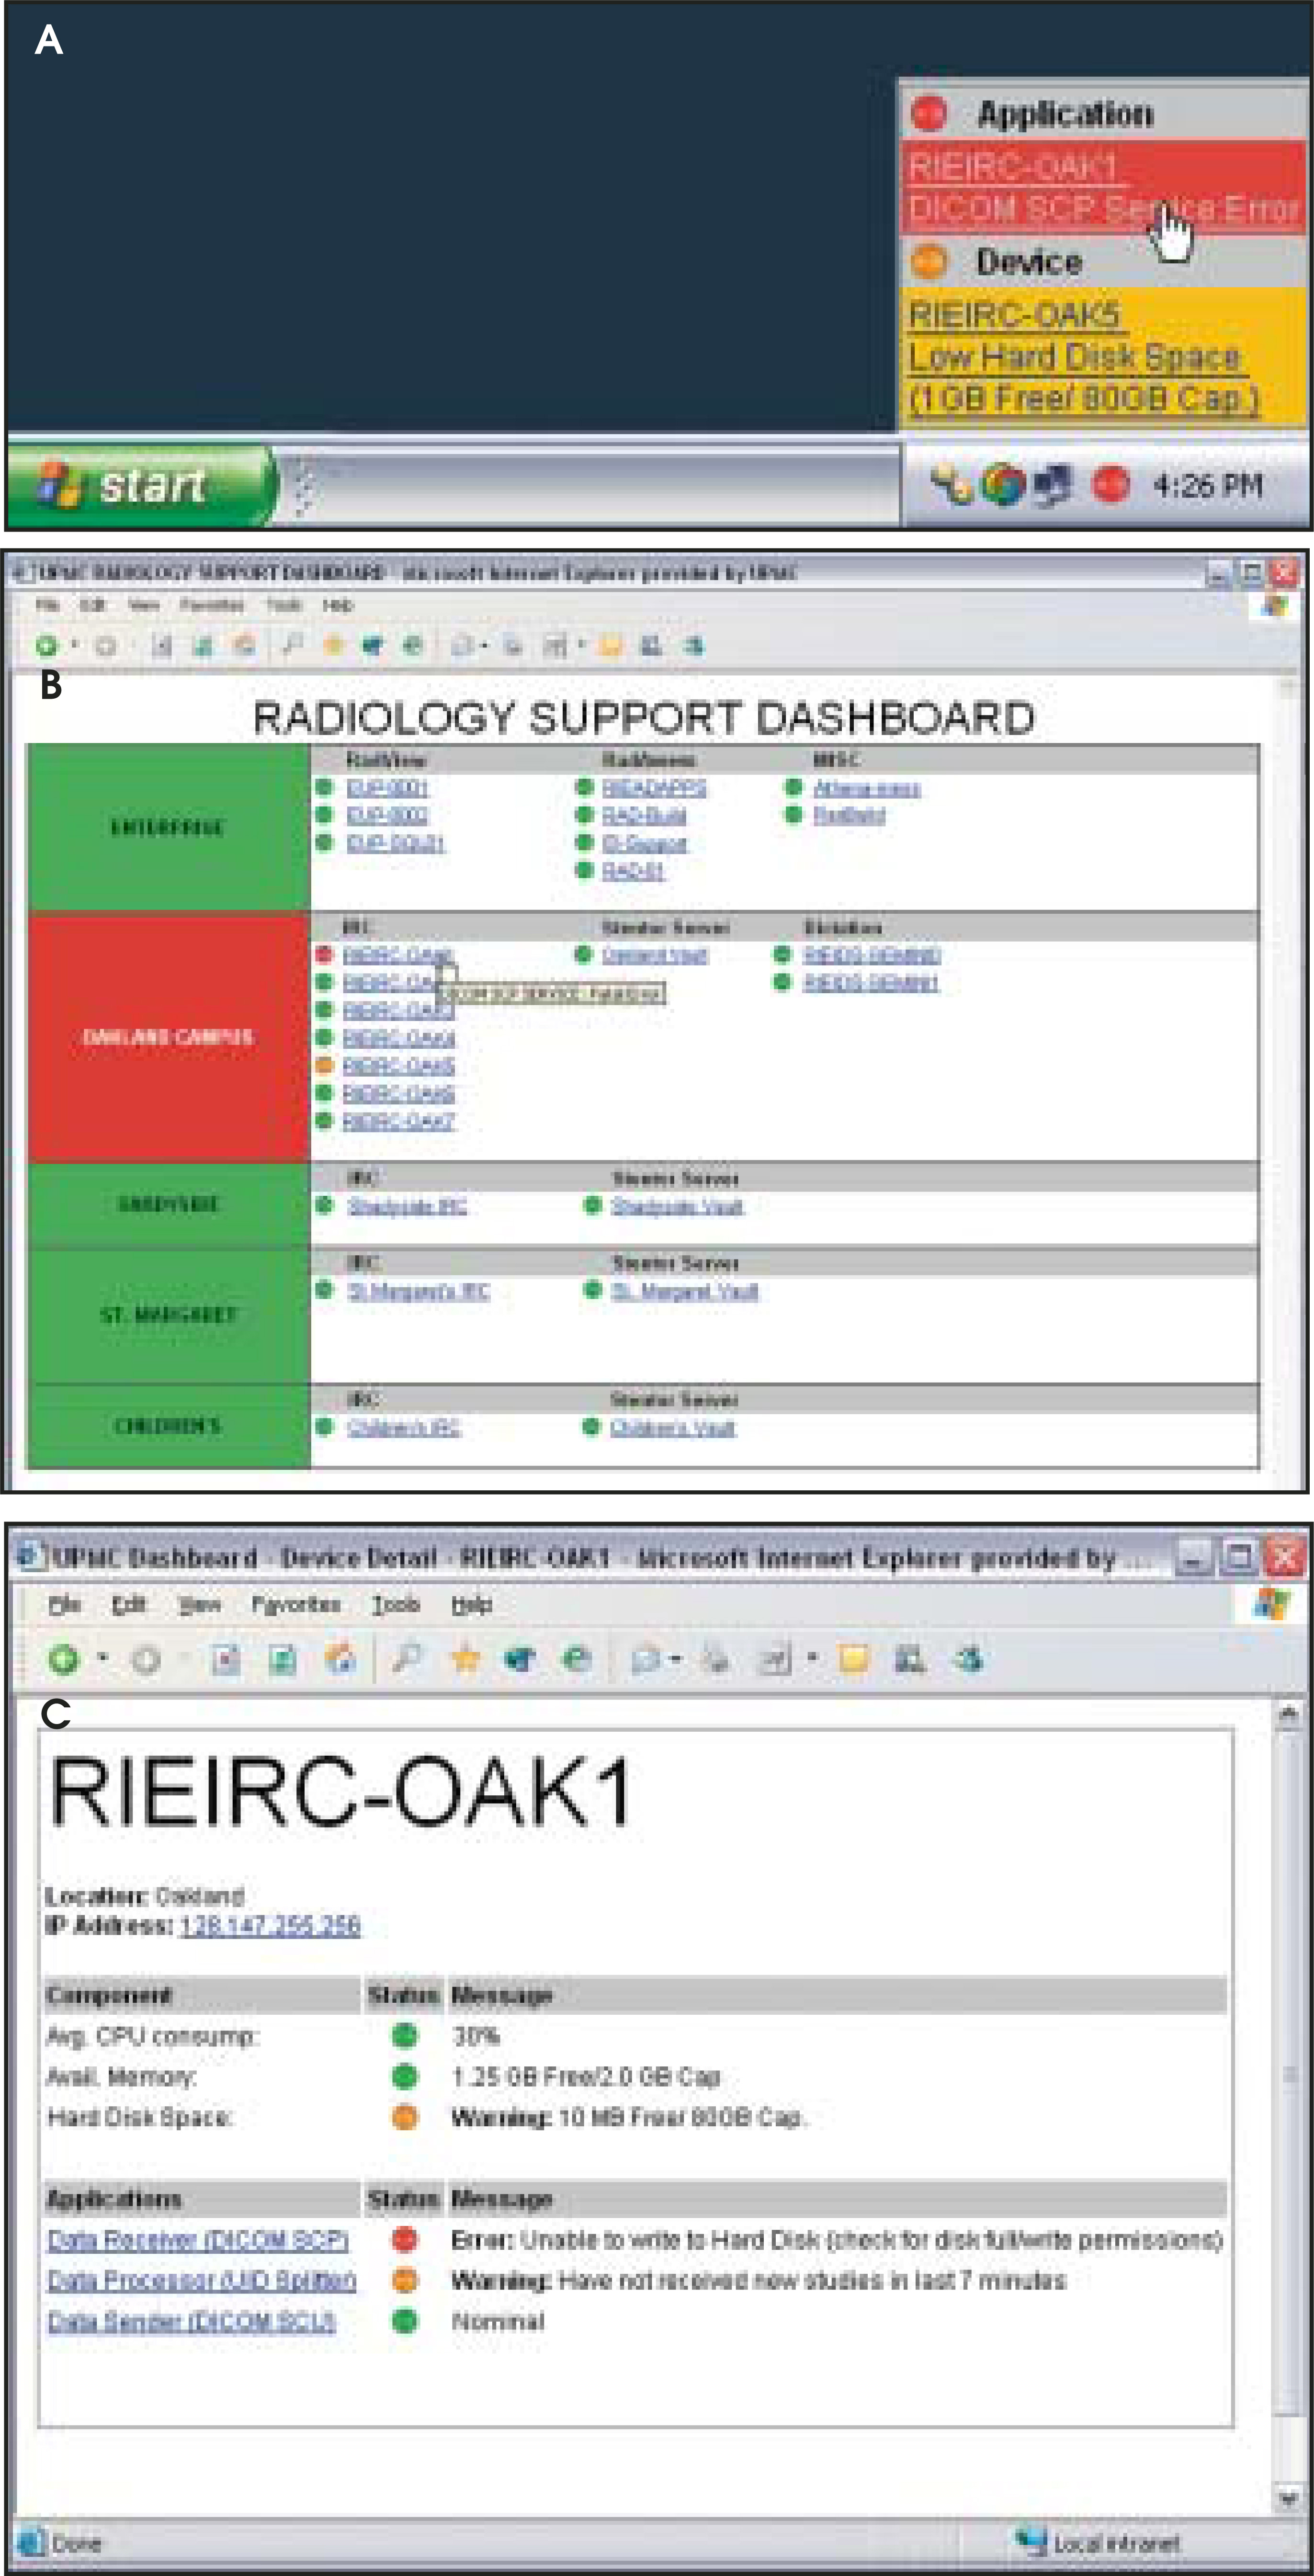Open Edit menu in Device Detail window

click(128, 1604)
